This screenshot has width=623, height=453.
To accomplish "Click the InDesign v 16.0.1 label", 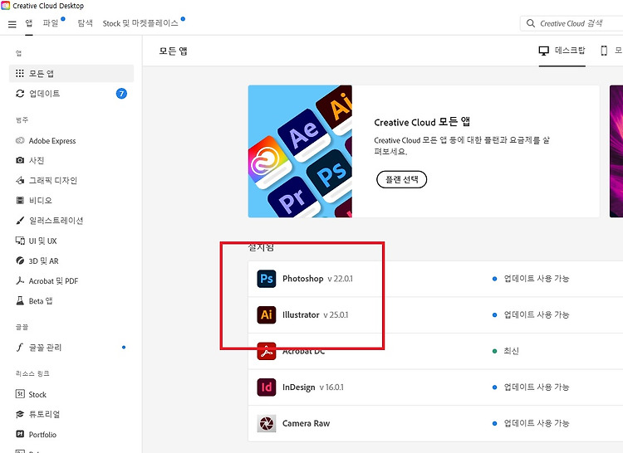I will (312, 387).
